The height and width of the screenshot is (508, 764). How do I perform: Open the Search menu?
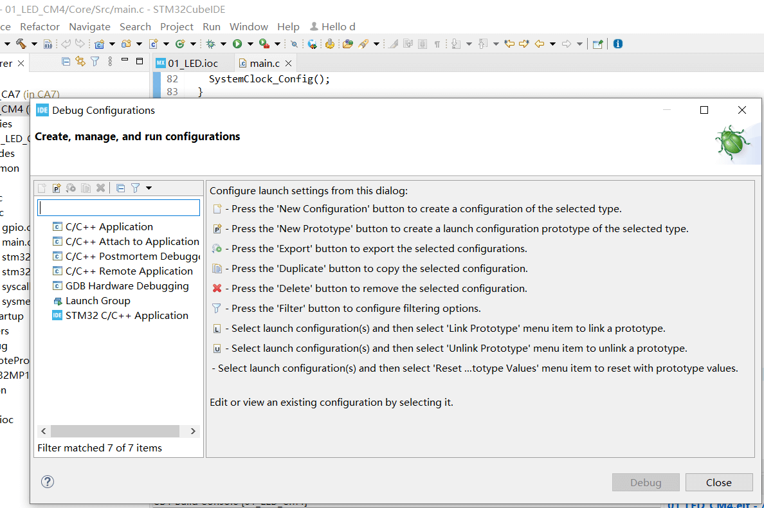click(136, 27)
